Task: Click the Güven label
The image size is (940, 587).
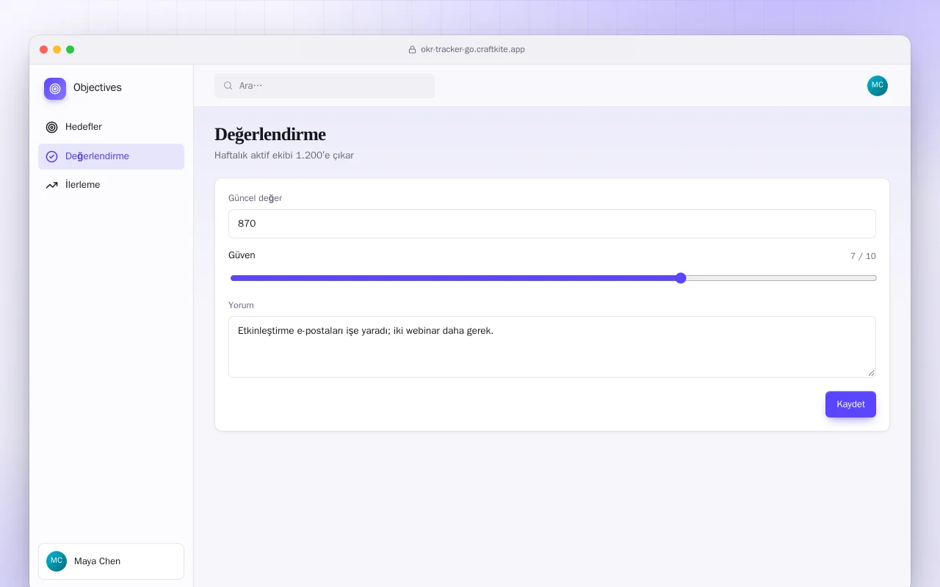Action: tap(242, 255)
